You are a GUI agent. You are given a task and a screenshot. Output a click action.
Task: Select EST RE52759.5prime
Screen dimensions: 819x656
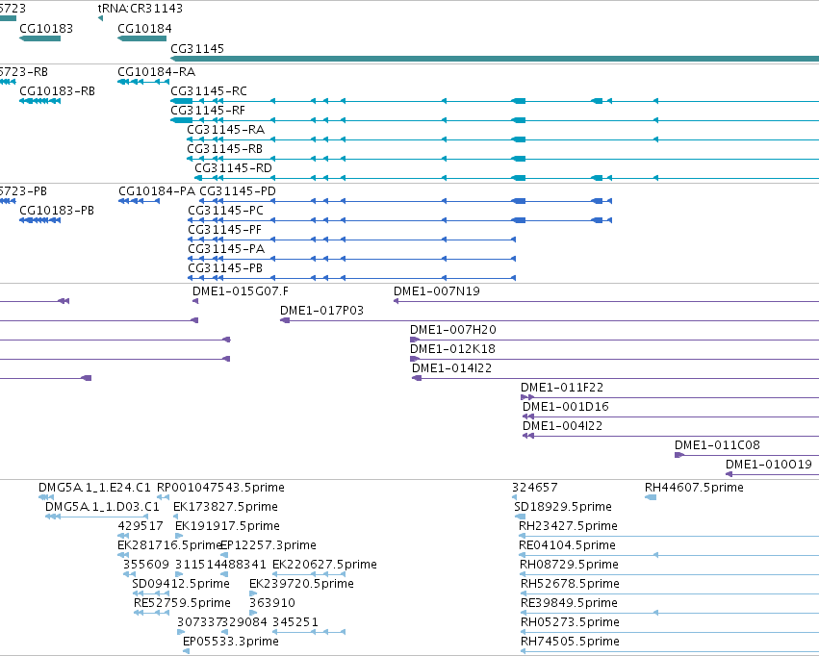(x=182, y=603)
